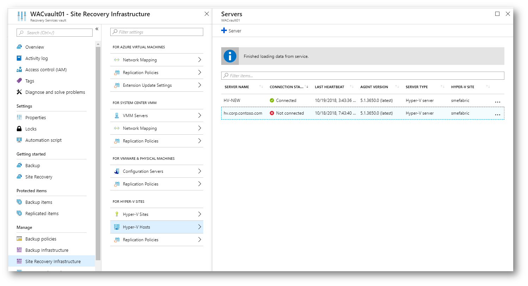
Task: Open Activity log
Action: (36, 58)
